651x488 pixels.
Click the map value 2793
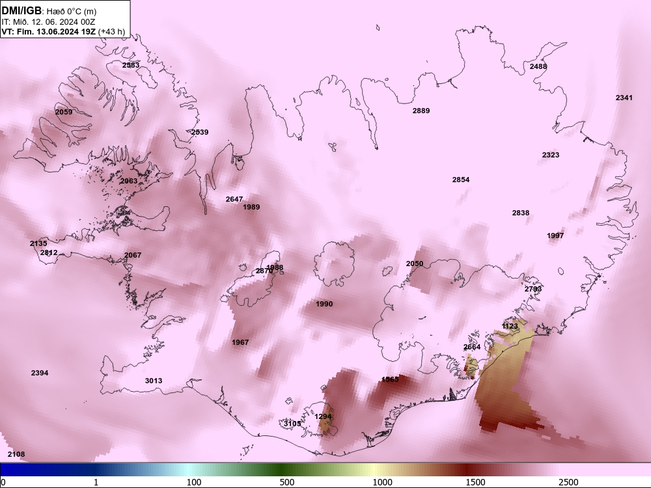coord(533,290)
